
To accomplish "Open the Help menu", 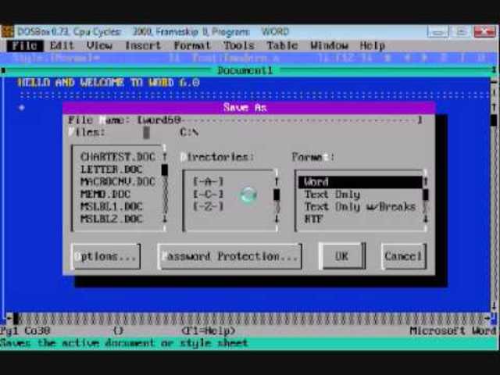I will pyautogui.click(x=373, y=45).
